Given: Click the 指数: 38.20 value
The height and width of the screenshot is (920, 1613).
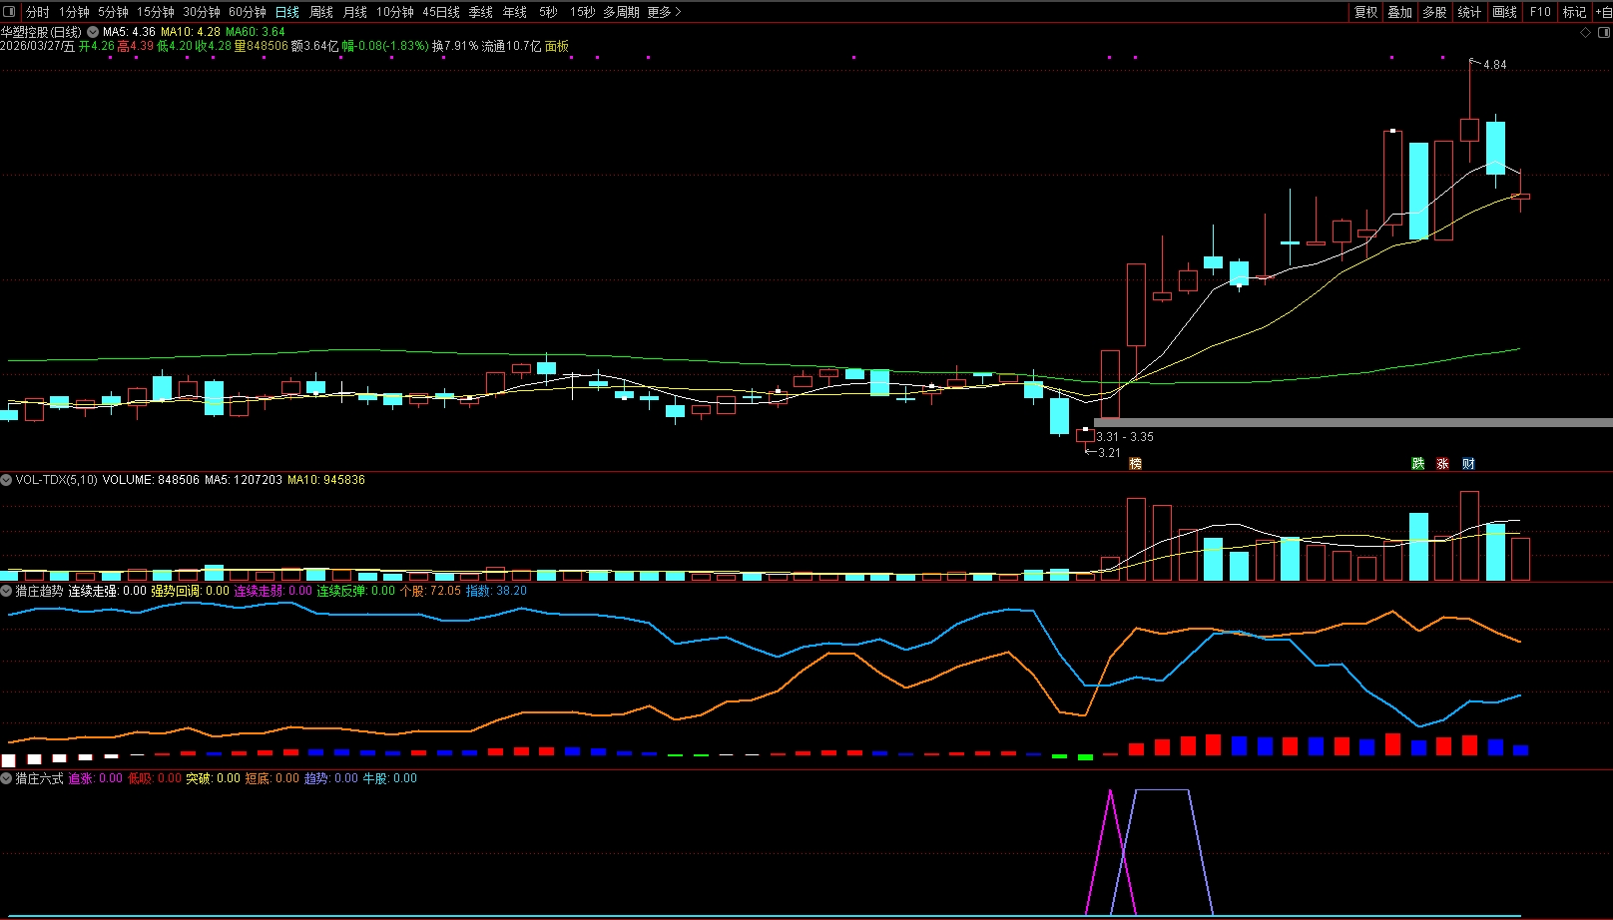Looking at the screenshot, I should tap(496, 591).
